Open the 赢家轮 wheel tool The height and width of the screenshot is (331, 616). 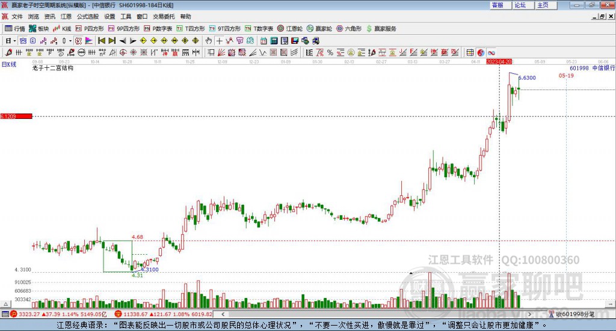coord(319,29)
